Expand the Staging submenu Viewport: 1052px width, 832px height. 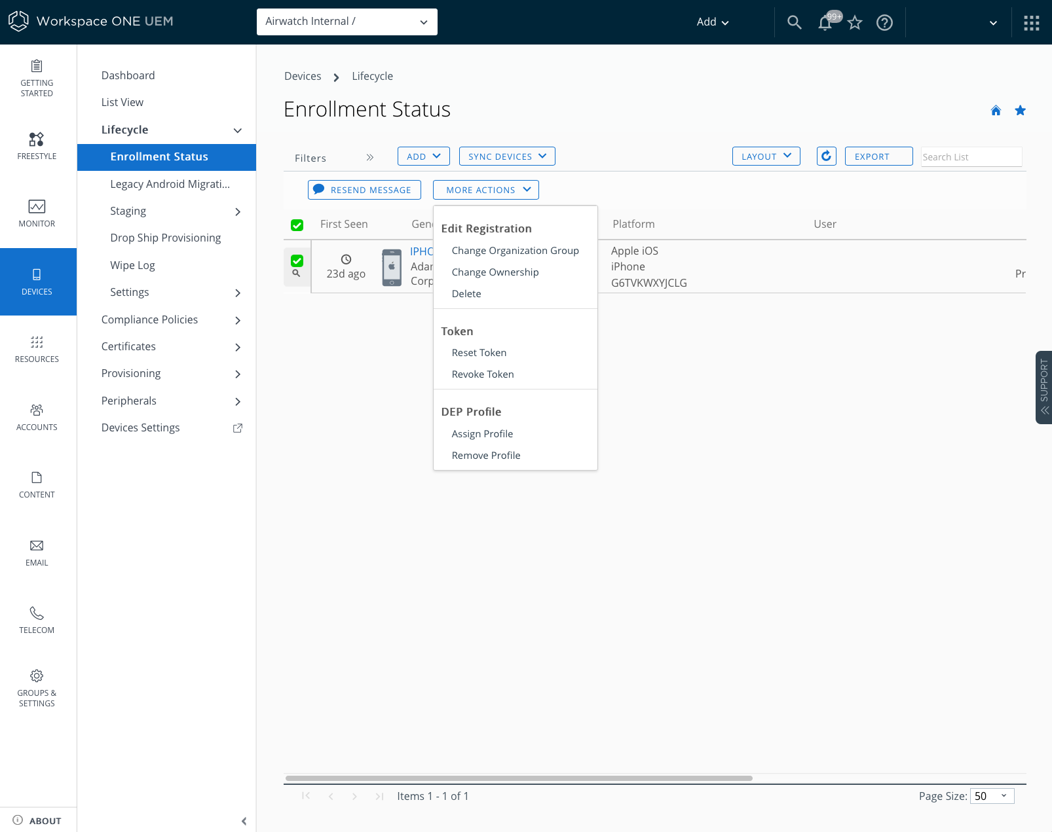tap(237, 211)
